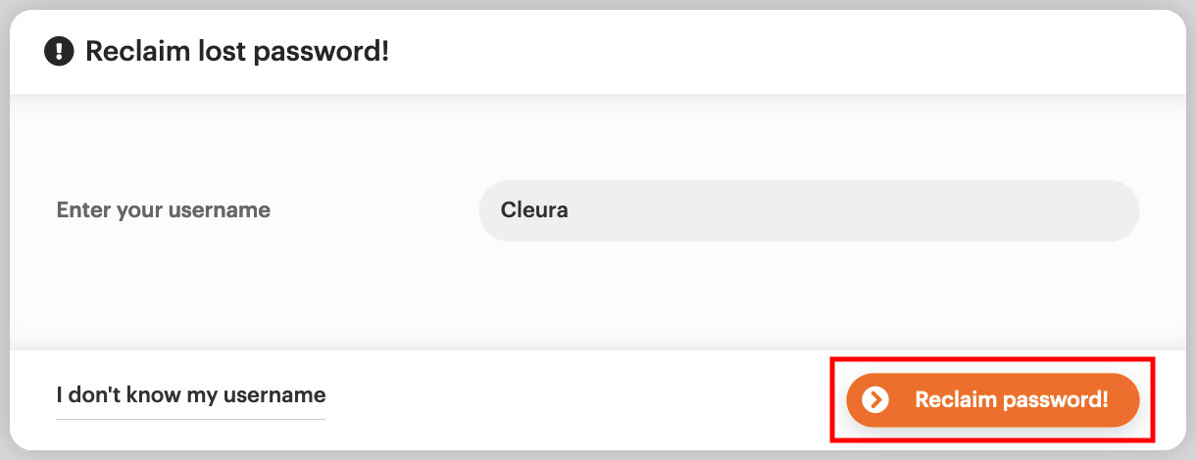Place cursor in the gray username textbox

(808, 210)
